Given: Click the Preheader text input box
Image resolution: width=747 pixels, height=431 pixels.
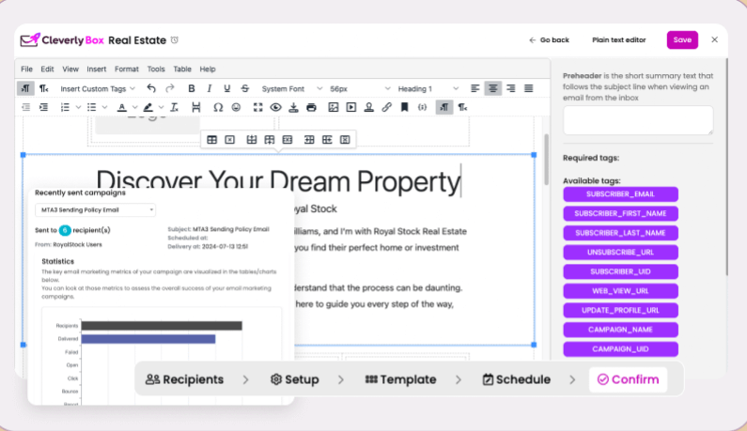Looking at the screenshot, I should [637, 119].
